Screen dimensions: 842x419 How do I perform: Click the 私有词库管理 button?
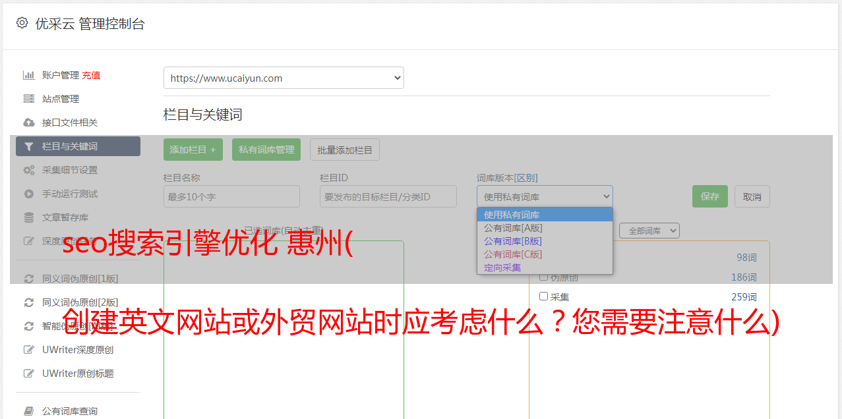pos(266,150)
